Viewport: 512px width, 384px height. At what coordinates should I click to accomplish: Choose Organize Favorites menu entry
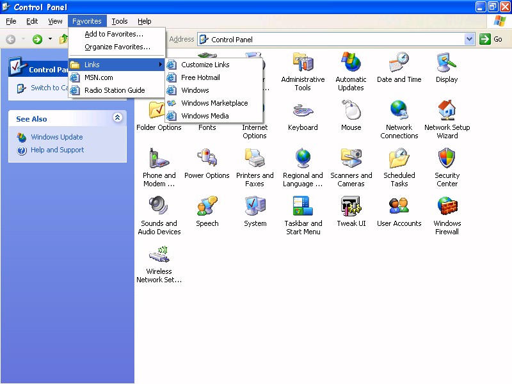click(116, 47)
